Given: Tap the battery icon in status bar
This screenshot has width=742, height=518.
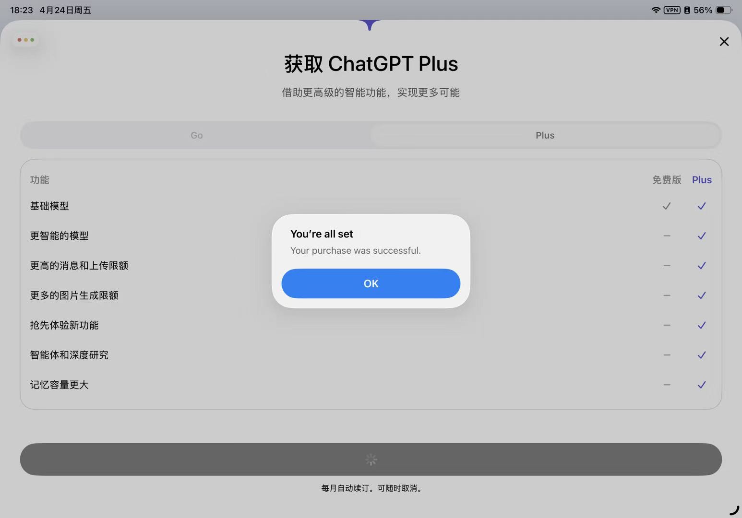Looking at the screenshot, I should (722, 10).
